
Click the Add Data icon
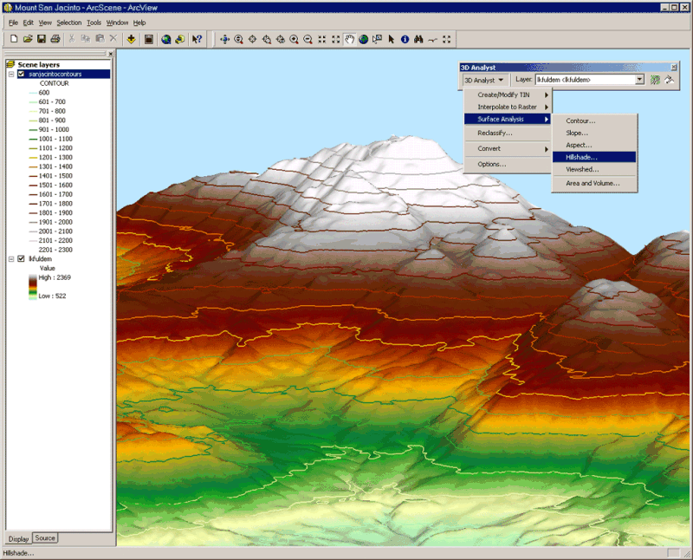click(130, 38)
